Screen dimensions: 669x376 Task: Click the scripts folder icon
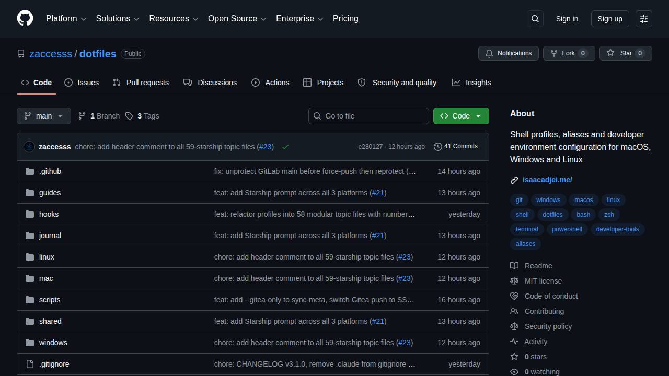click(30, 300)
